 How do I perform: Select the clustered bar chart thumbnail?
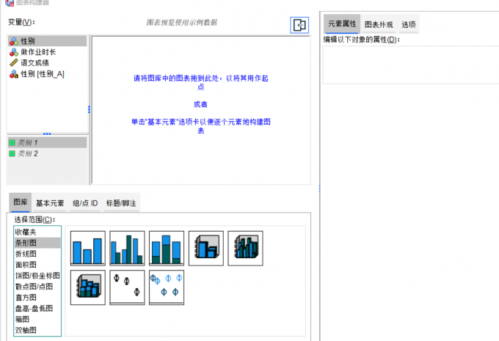click(x=127, y=249)
